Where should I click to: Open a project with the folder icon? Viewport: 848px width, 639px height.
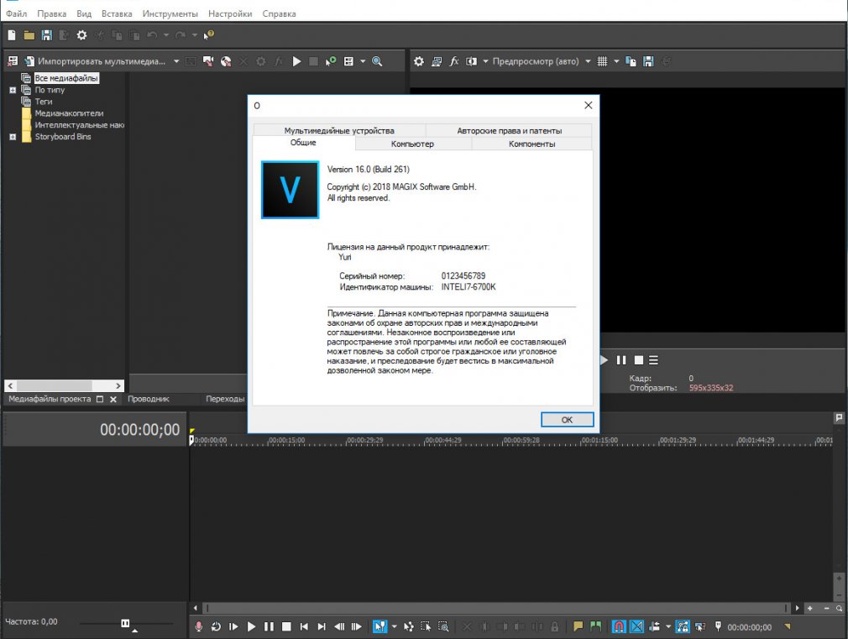coord(29,36)
